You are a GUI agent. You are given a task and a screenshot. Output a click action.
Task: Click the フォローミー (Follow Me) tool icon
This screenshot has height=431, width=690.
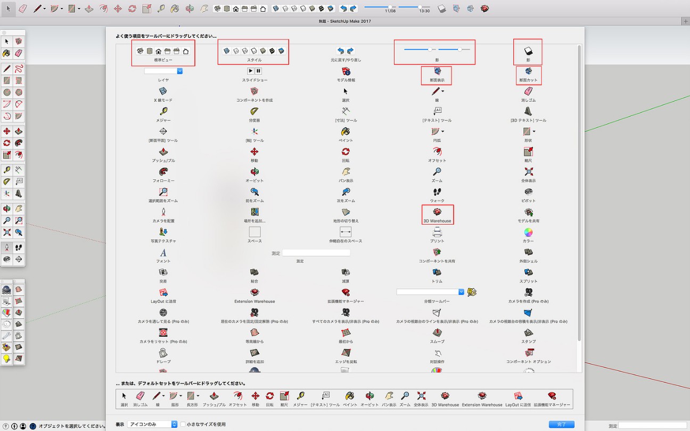tap(163, 172)
